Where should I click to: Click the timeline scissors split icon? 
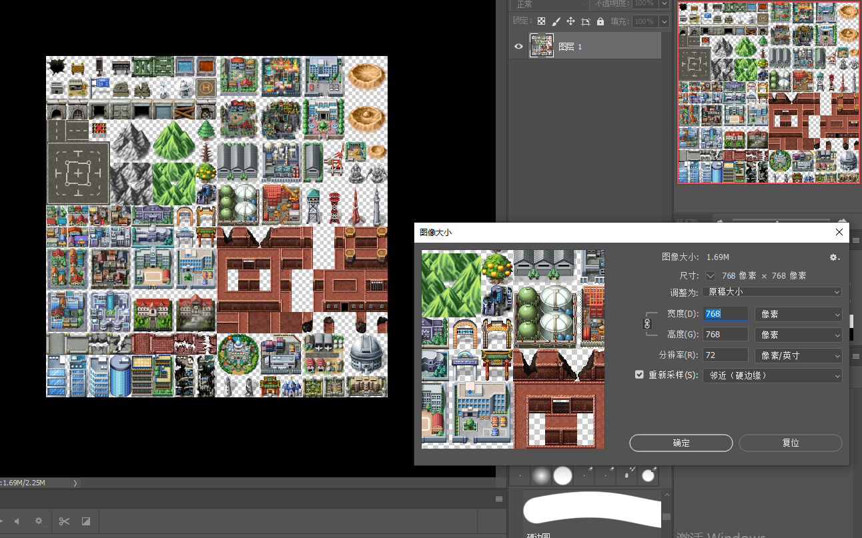pos(64,521)
